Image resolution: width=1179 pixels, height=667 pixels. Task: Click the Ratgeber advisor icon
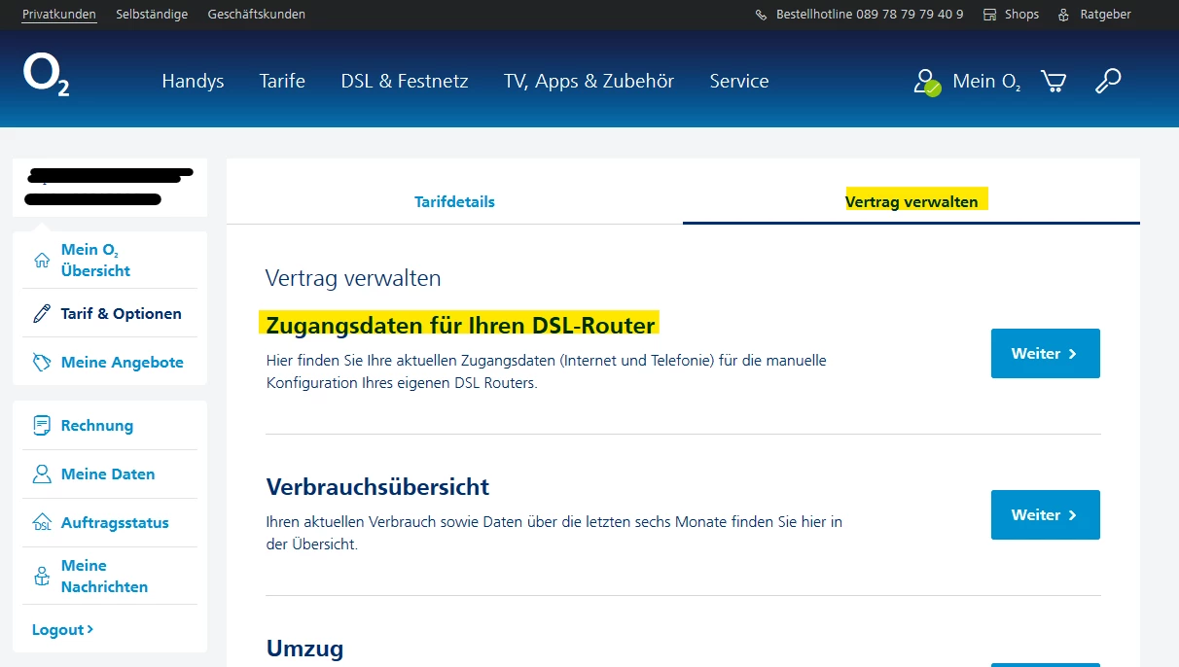[x=1064, y=15]
